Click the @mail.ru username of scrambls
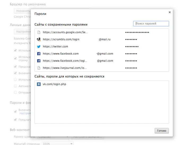 click(x=105, y=39)
